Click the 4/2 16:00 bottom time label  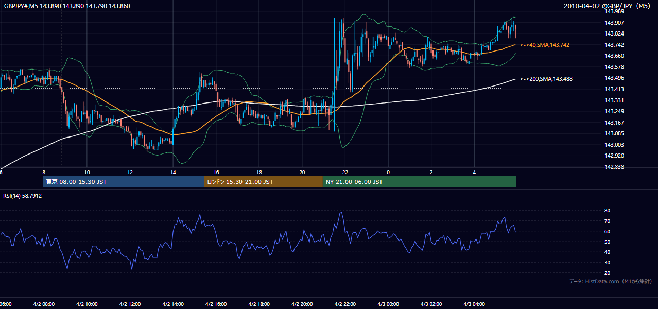pyautogui.click(x=216, y=304)
